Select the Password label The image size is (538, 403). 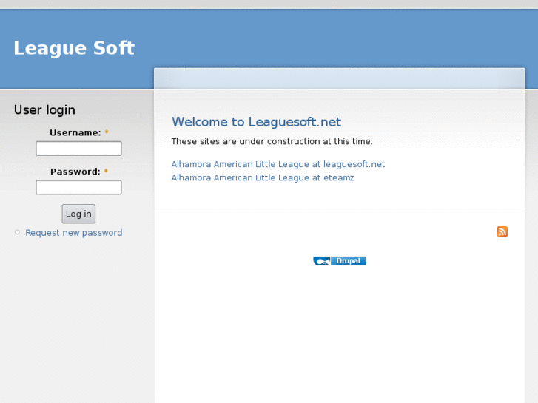click(75, 172)
